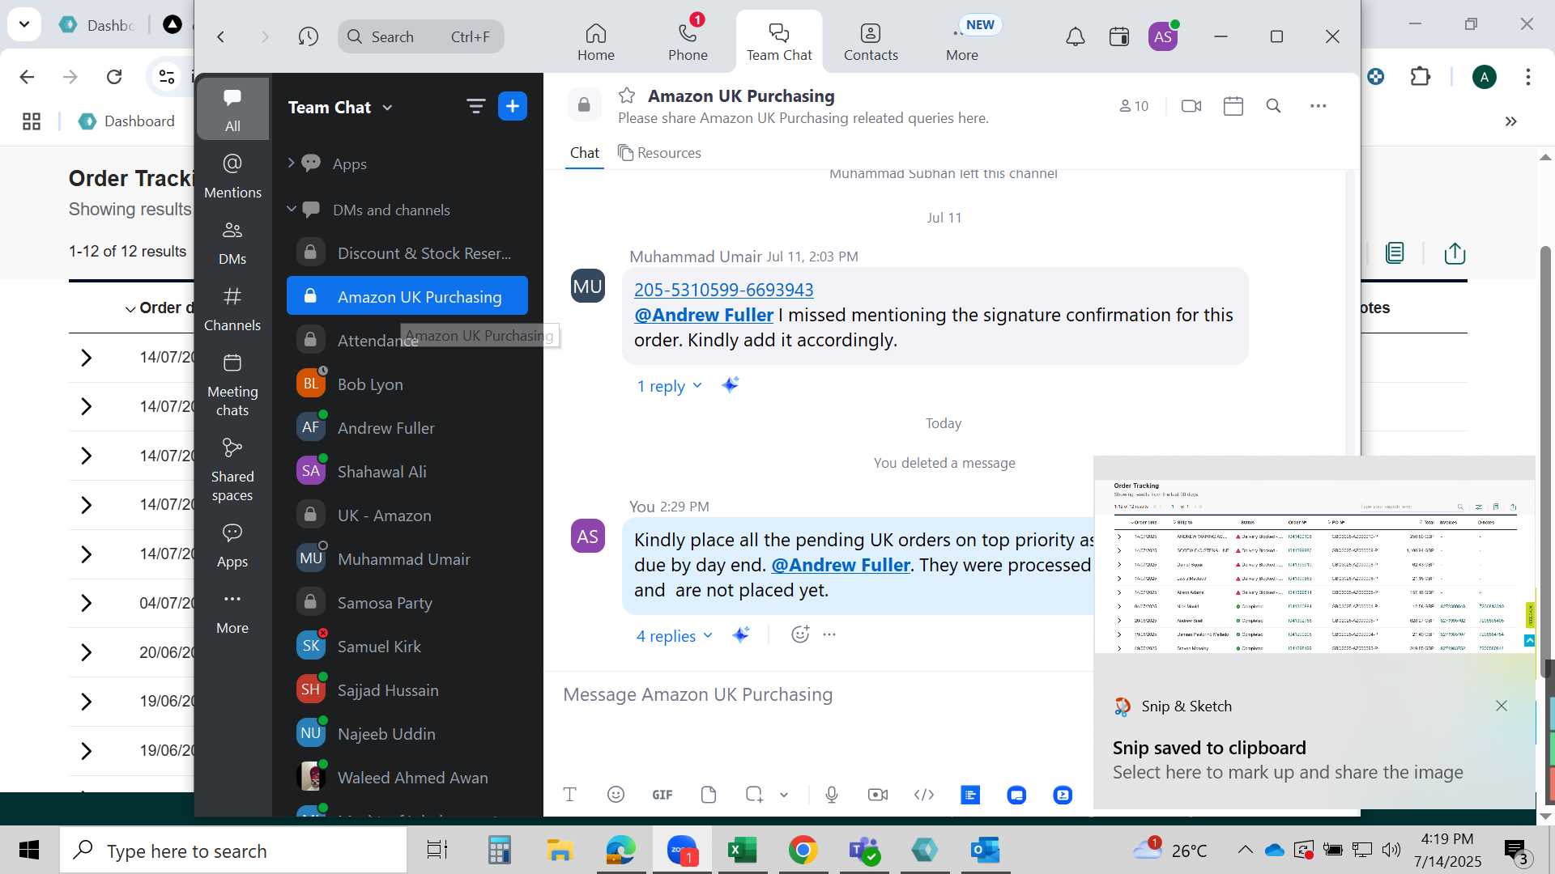Open the snip thumbnail preview

click(x=1314, y=565)
